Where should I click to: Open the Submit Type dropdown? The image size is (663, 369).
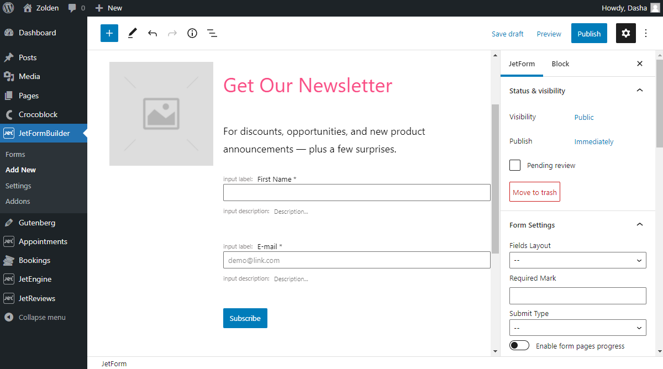[x=577, y=327]
